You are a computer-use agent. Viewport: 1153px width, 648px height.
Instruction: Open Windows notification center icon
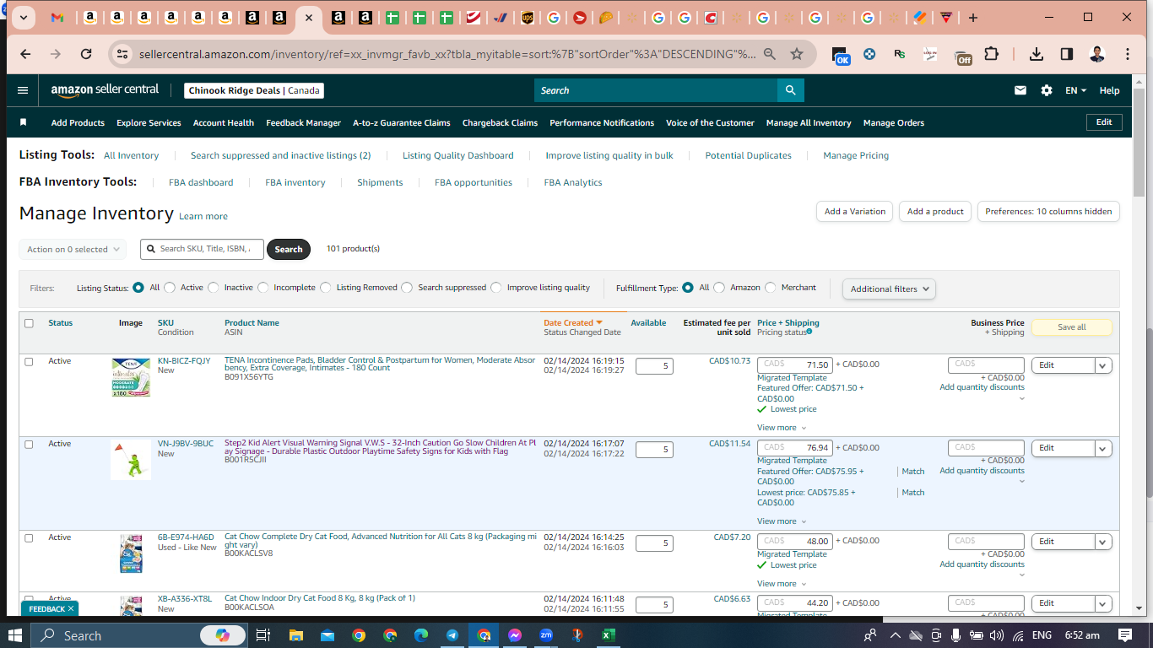pos(1125,635)
